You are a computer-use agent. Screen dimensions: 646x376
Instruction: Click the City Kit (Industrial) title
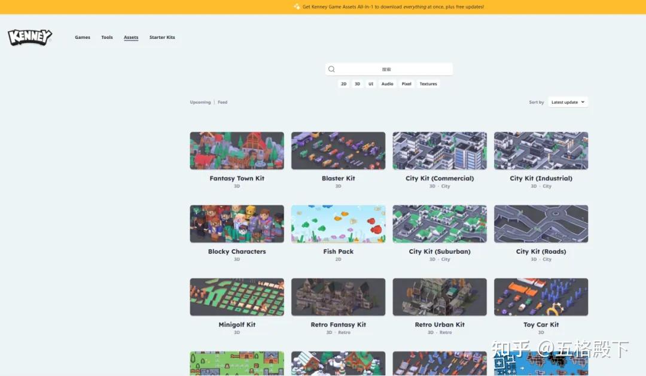point(541,178)
